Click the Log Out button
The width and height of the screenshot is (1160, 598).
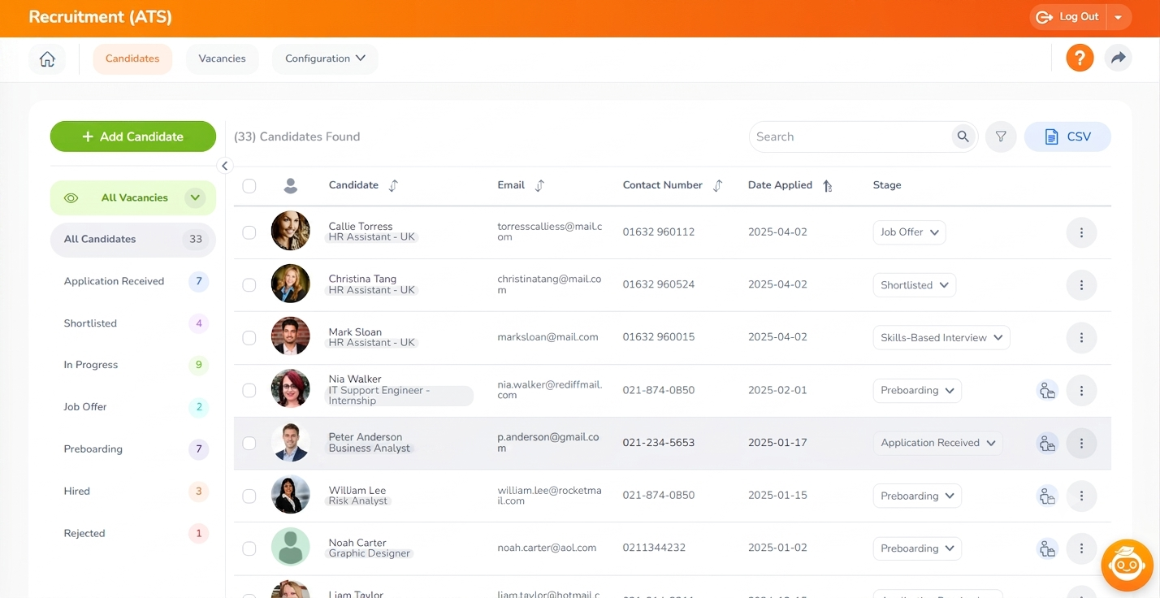1068,17
